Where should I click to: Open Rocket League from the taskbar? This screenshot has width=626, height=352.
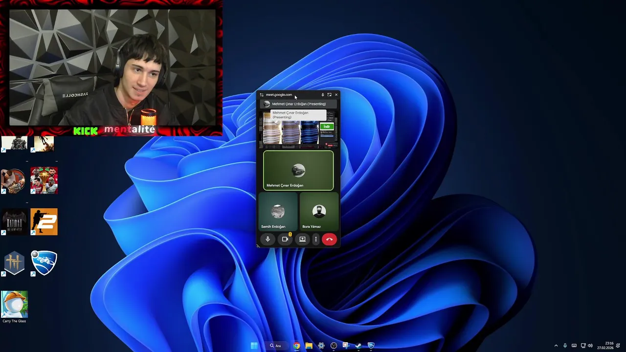(371, 346)
